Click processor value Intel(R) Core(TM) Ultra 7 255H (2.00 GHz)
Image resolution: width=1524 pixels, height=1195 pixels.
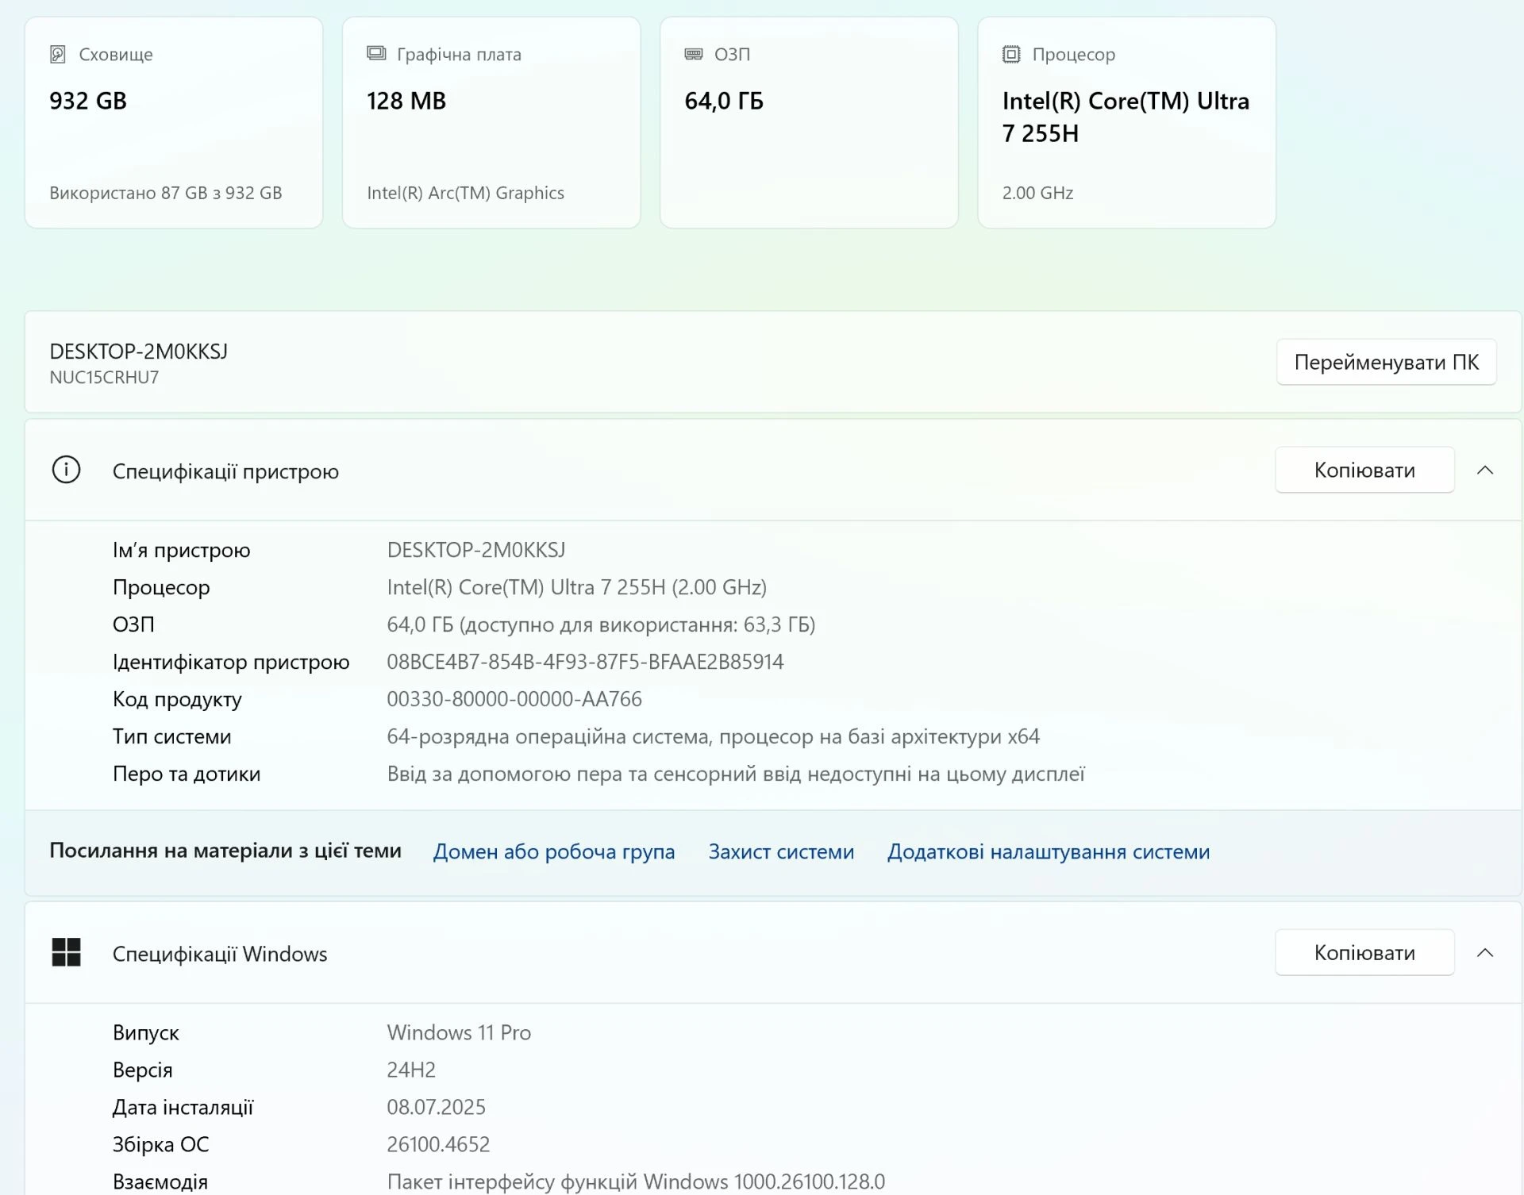(x=577, y=587)
